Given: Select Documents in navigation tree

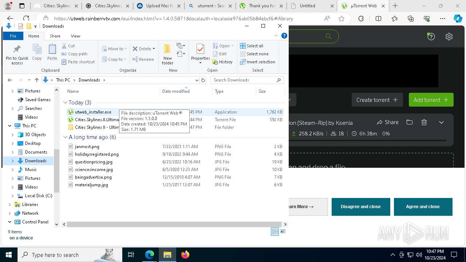Looking at the screenshot, I should (x=36, y=152).
